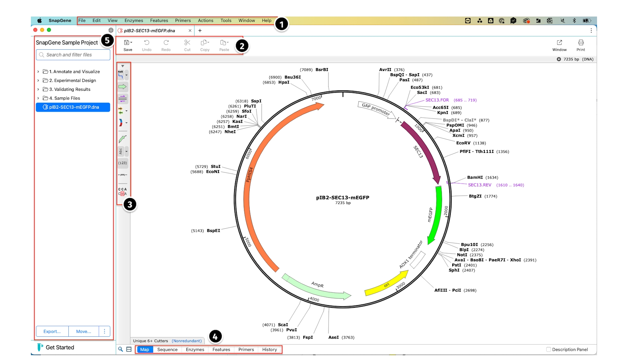
Task: Switch to the Sequence tab
Action: (x=167, y=350)
